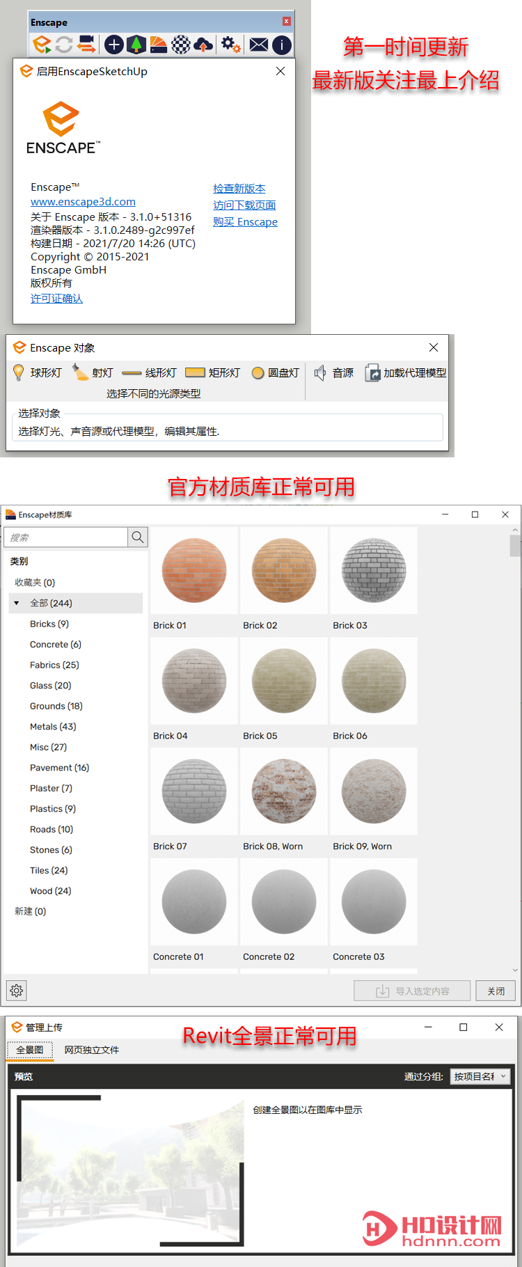The image size is (522, 1267).
Task: Click the Live Updates sync arrows icon
Action: click(64, 45)
